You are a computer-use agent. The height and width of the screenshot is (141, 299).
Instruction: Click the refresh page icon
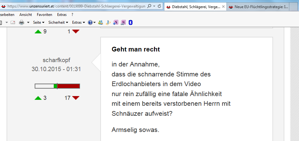tap(159, 6)
